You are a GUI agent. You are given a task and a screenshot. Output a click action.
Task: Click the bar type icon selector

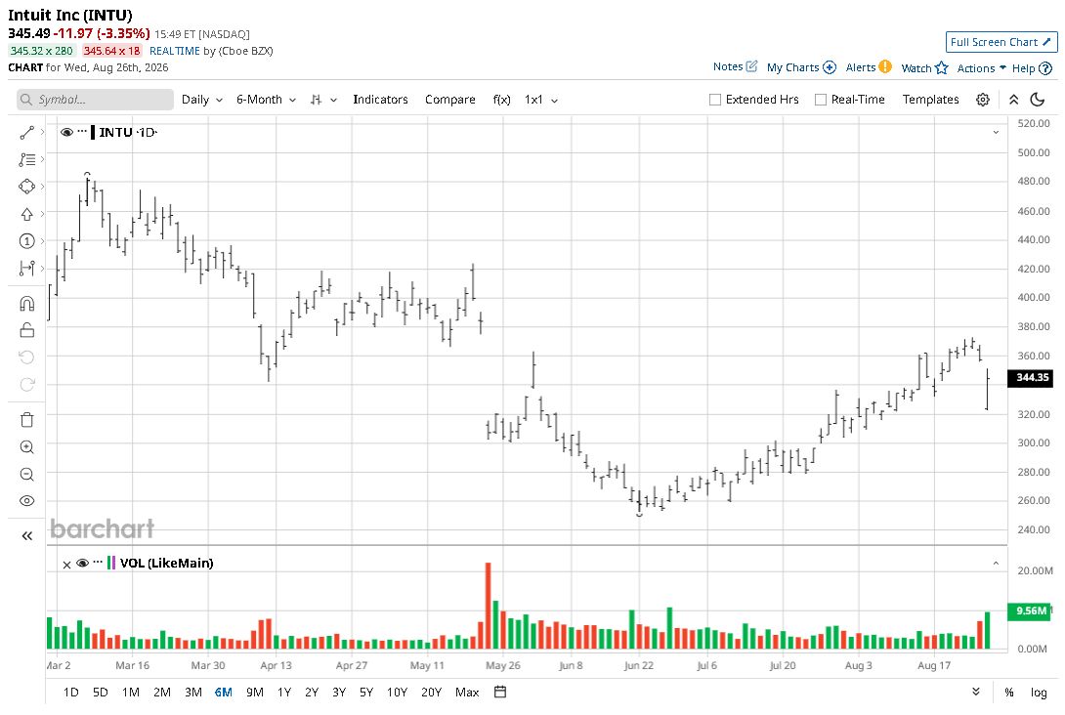323,100
